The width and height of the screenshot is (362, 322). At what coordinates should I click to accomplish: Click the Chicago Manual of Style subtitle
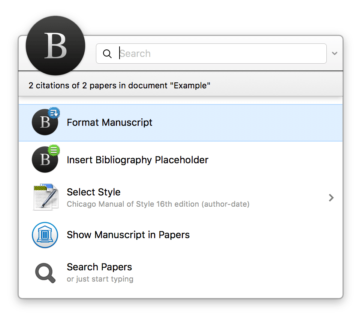point(158,204)
